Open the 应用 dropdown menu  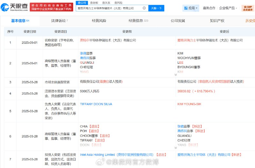coord(191,8)
